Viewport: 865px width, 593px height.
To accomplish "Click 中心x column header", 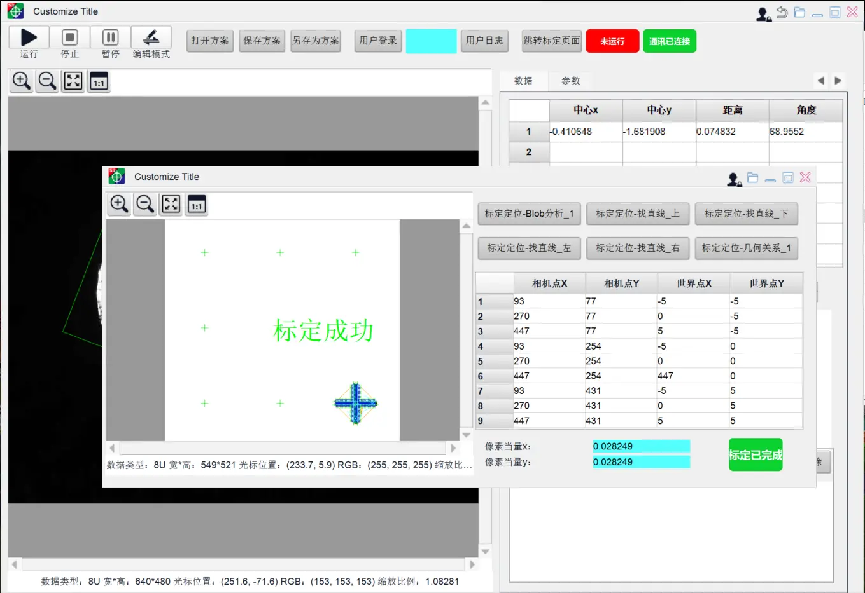I will [586, 110].
